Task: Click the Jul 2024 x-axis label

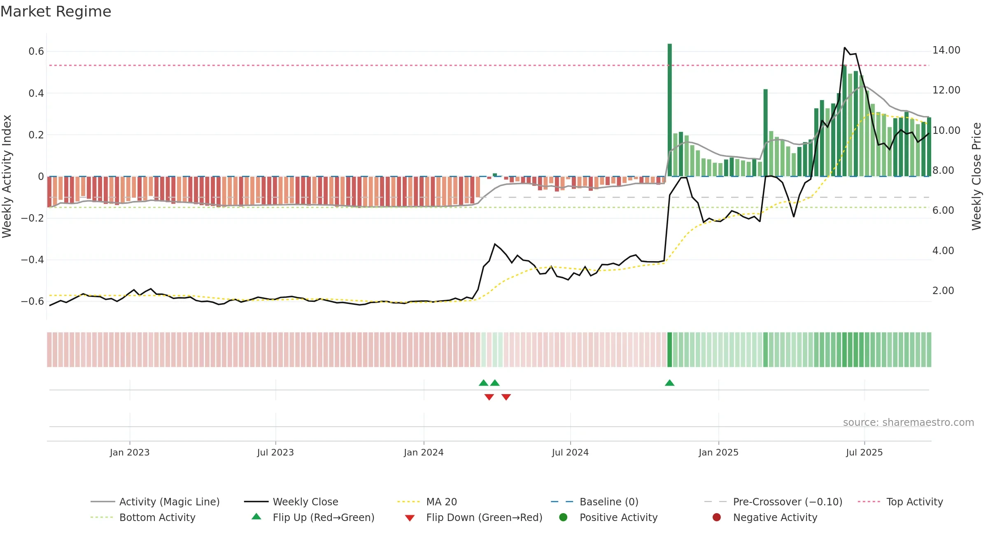Action: point(570,453)
